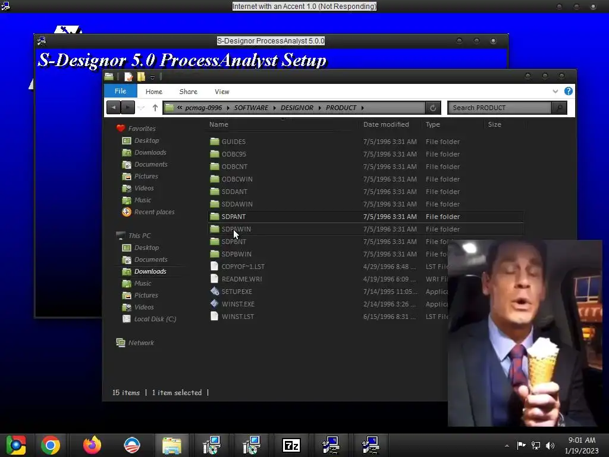This screenshot has height=457, width=609.
Task: Select the SDPANT folder row
Action: tap(366, 217)
